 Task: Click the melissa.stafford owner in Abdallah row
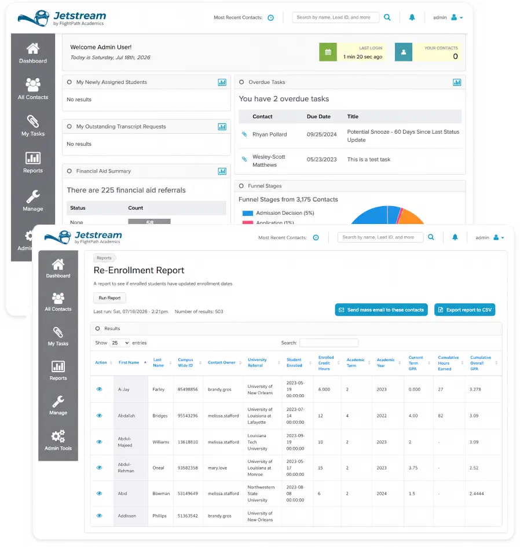pos(224,416)
